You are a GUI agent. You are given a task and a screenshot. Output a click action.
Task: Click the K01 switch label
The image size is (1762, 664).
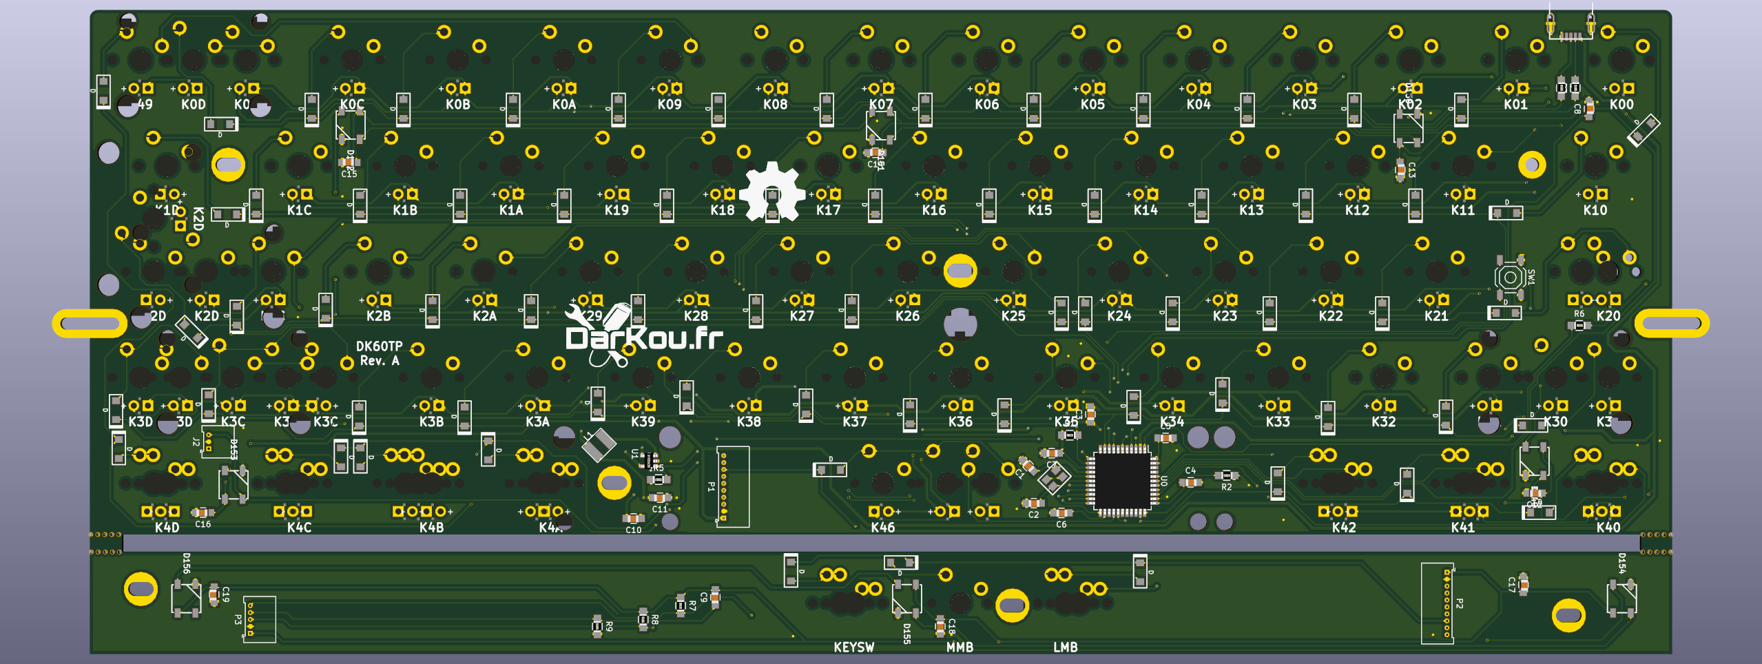tap(1515, 105)
